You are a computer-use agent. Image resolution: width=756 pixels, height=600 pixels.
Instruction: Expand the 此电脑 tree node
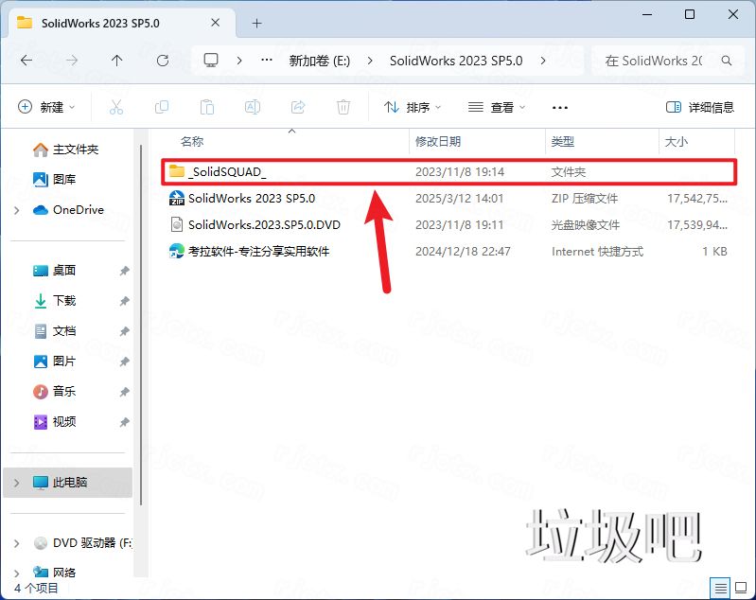[x=17, y=483]
